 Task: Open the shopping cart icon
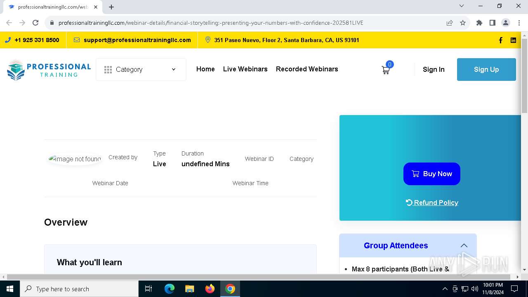386,70
